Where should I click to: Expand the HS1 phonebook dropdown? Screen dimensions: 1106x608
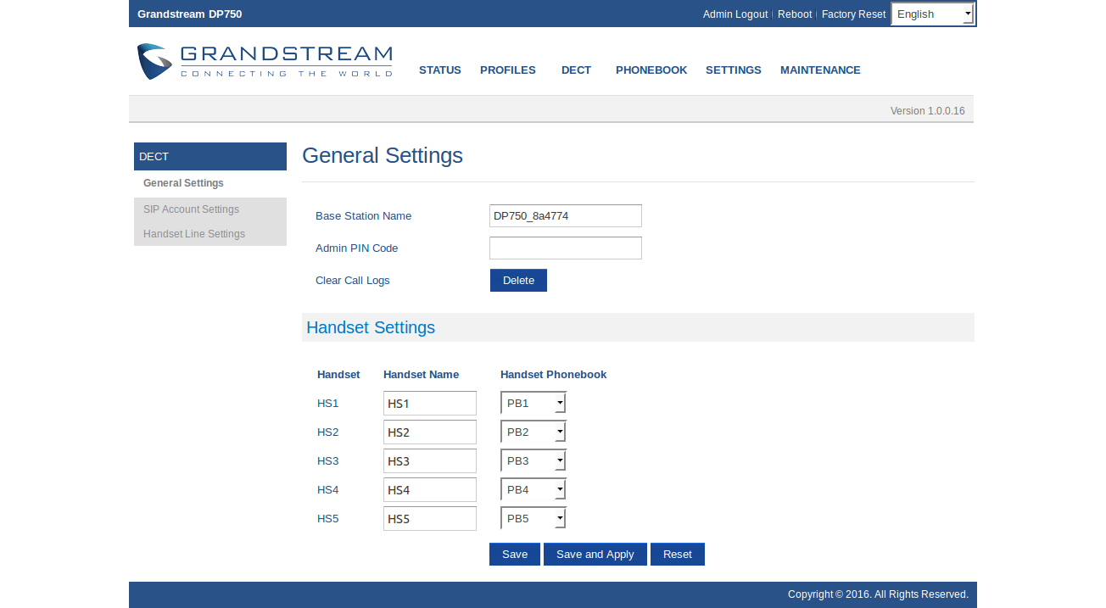pos(533,404)
